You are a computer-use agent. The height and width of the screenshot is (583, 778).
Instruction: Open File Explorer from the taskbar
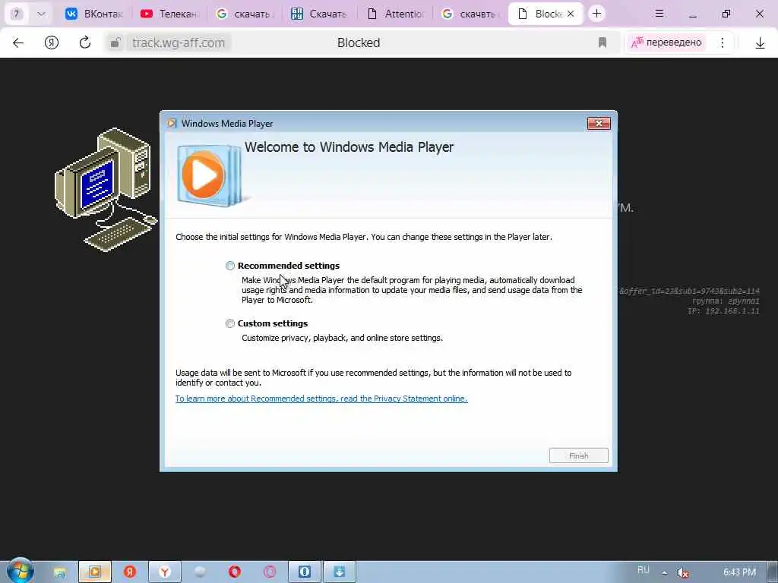pos(59,572)
